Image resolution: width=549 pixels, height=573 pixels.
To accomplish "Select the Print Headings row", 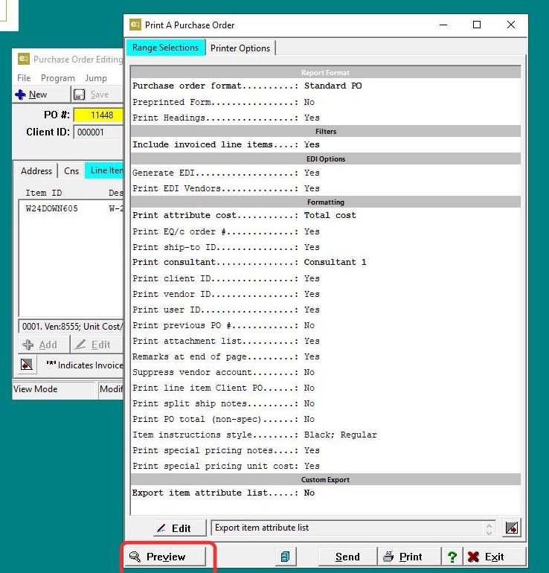I will [x=325, y=118].
